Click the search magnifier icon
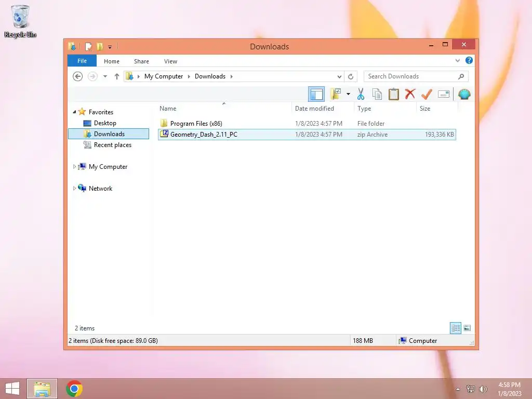This screenshot has width=532, height=399. (461, 76)
